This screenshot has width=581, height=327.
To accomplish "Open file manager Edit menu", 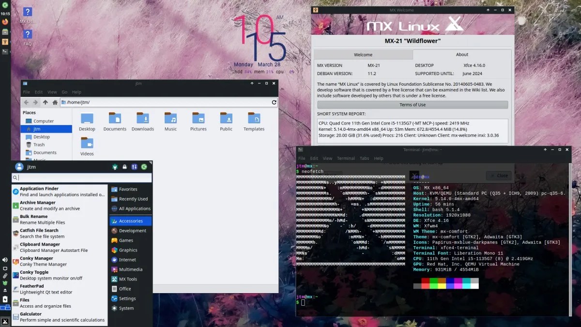I will pos(39,92).
